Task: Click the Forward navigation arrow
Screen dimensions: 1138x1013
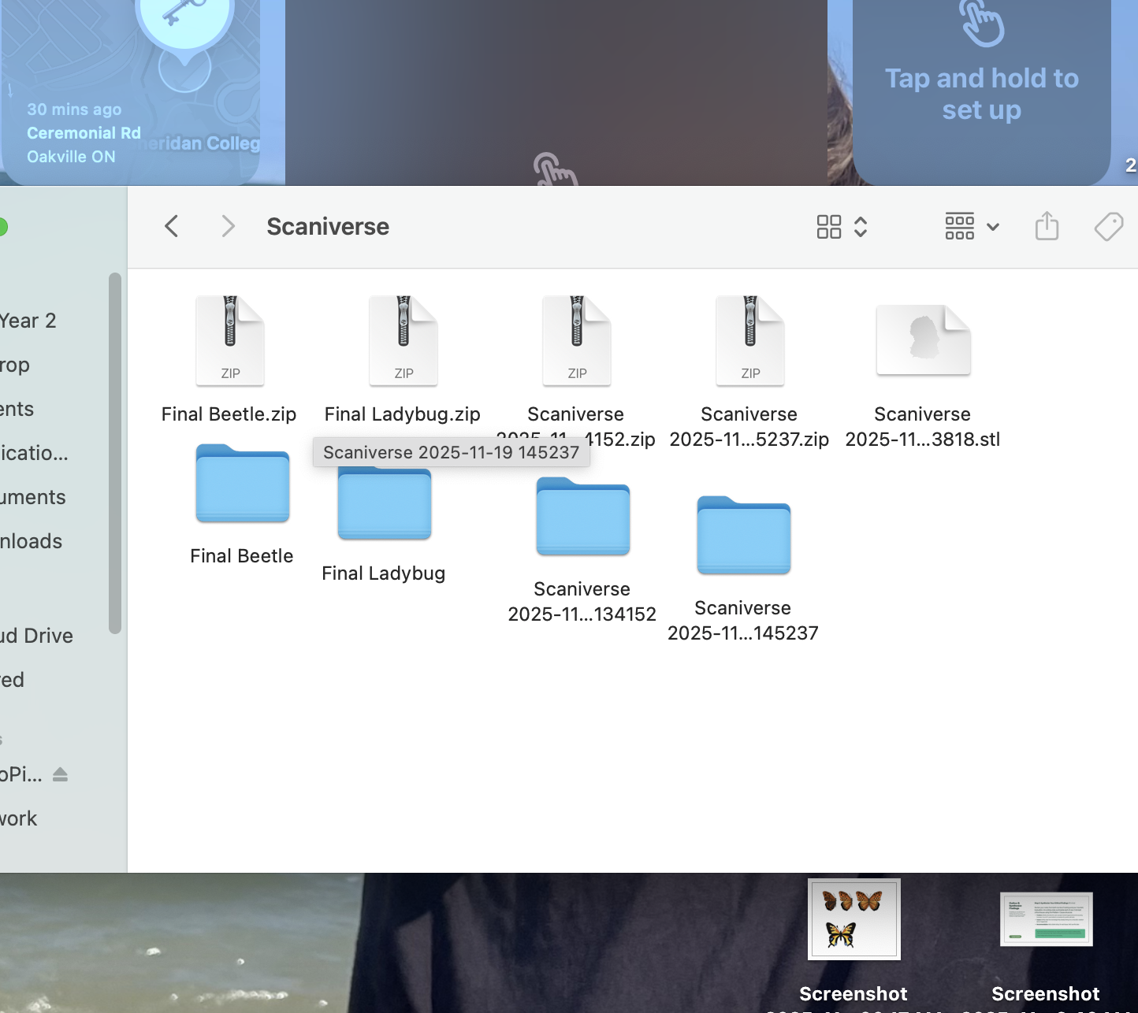Action: [228, 227]
